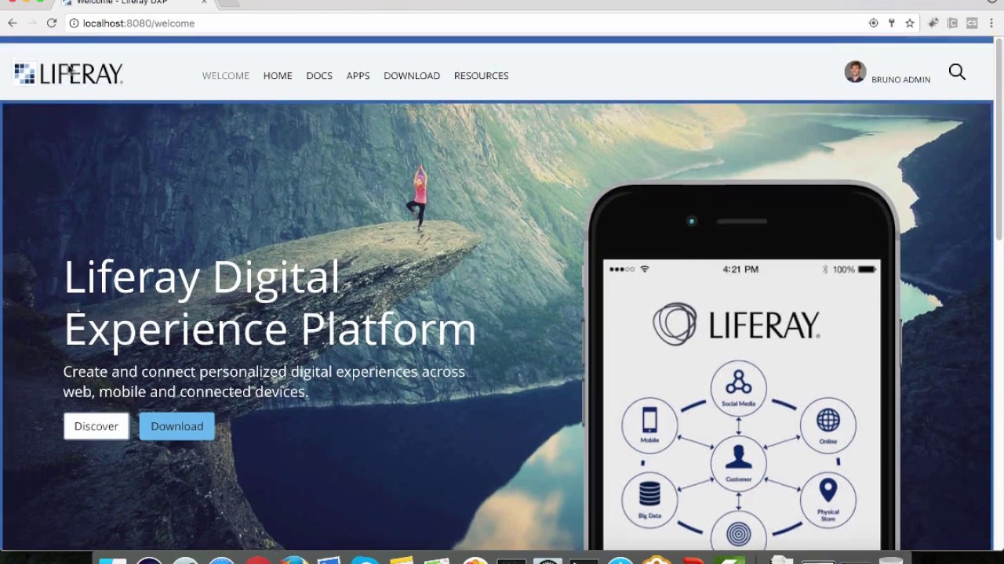Go back with the browser back arrow
The image size is (1004, 564).
coord(13,23)
